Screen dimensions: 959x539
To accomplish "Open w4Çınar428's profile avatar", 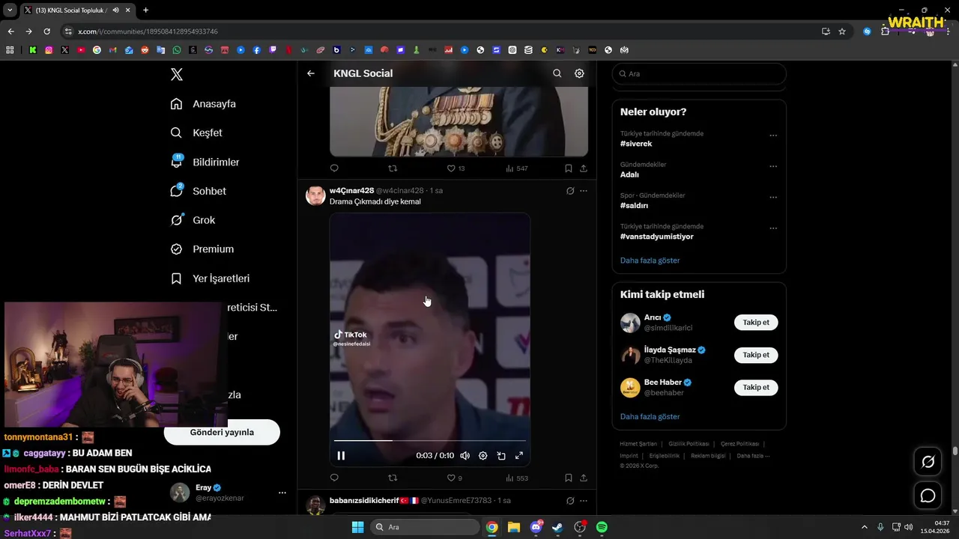I will [315, 196].
